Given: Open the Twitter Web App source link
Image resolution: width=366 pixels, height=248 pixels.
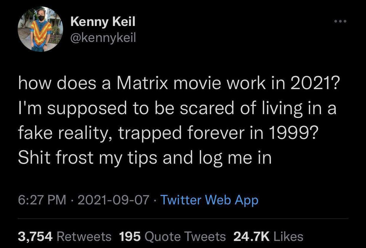Looking at the screenshot, I should 210,200.
